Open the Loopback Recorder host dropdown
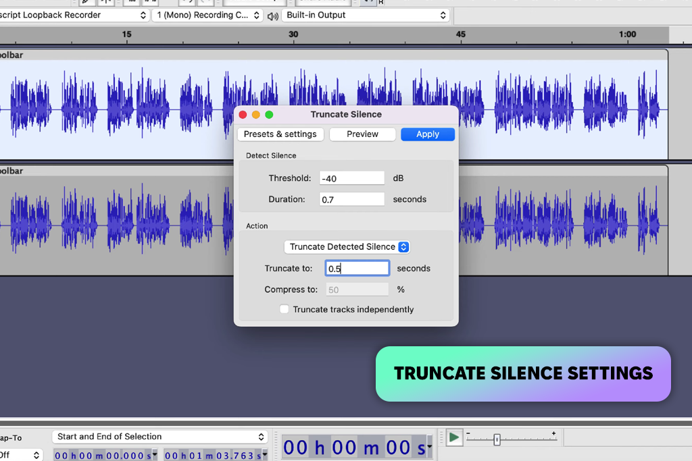 point(74,15)
